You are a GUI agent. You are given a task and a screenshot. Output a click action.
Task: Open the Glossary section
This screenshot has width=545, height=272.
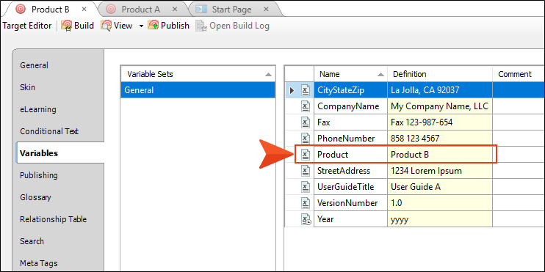(x=35, y=197)
